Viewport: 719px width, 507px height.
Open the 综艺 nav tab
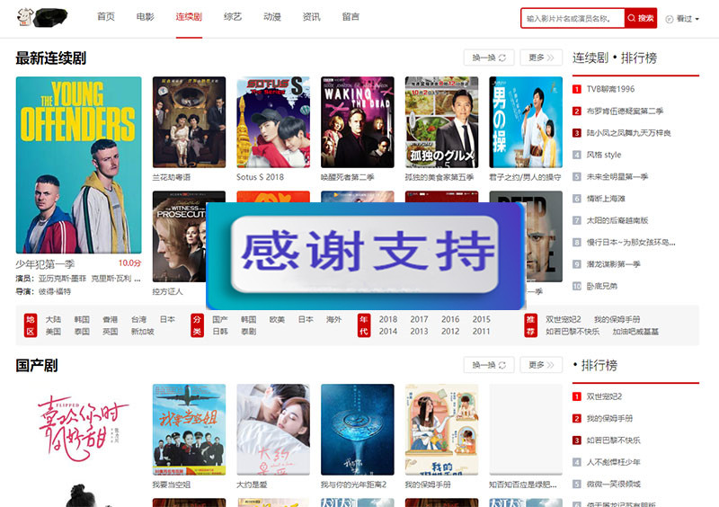click(x=233, y=16)
